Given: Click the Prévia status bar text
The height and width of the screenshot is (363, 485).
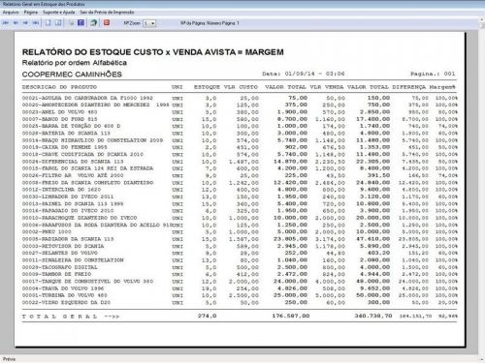Looking at the screenshot, I should [x=9, y=359].
